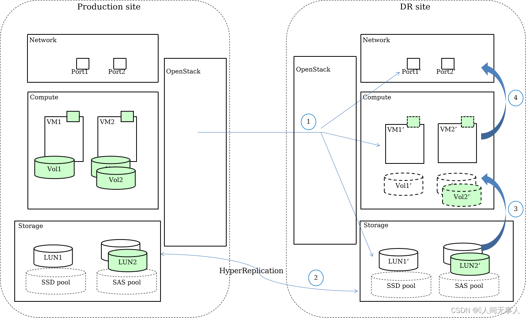The width and height of the screenshot is (526, 318).
Task: Click "Compute" label in Production site
Action: pyautogui.click(x=44, y=97)
